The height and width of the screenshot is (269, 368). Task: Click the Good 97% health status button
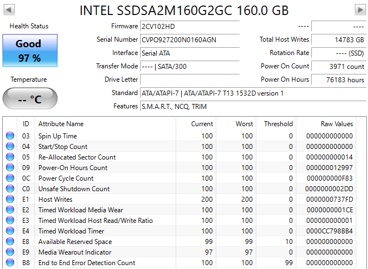click(30, 51)
